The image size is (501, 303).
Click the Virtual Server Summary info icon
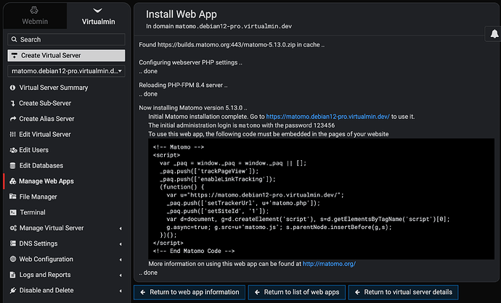click(13, 88)
